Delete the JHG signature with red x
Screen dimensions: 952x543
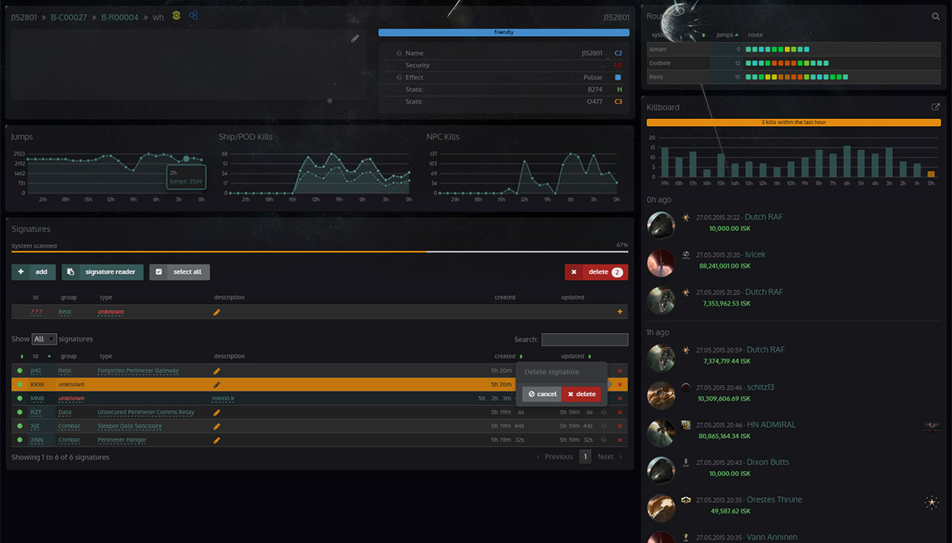click(x=620, y=371)
